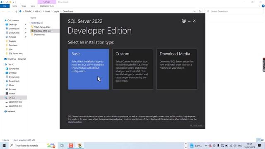Minimize the SQL Server installer window
The image size is (265, 149).
click(x=189, y=21)
